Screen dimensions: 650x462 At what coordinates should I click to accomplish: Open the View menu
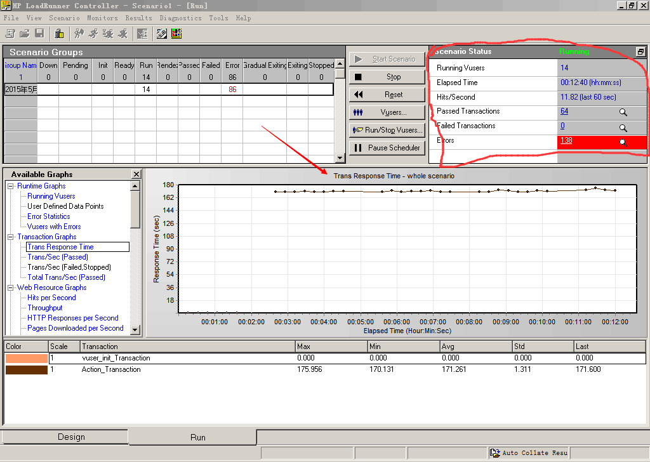(x=34, y=18)
